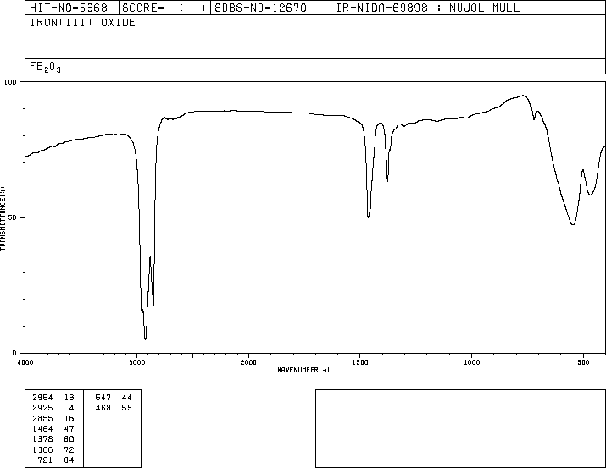Click the 0 transmittance axis label
This screenshot has width=606, height=468.
(x=14, y=353)
